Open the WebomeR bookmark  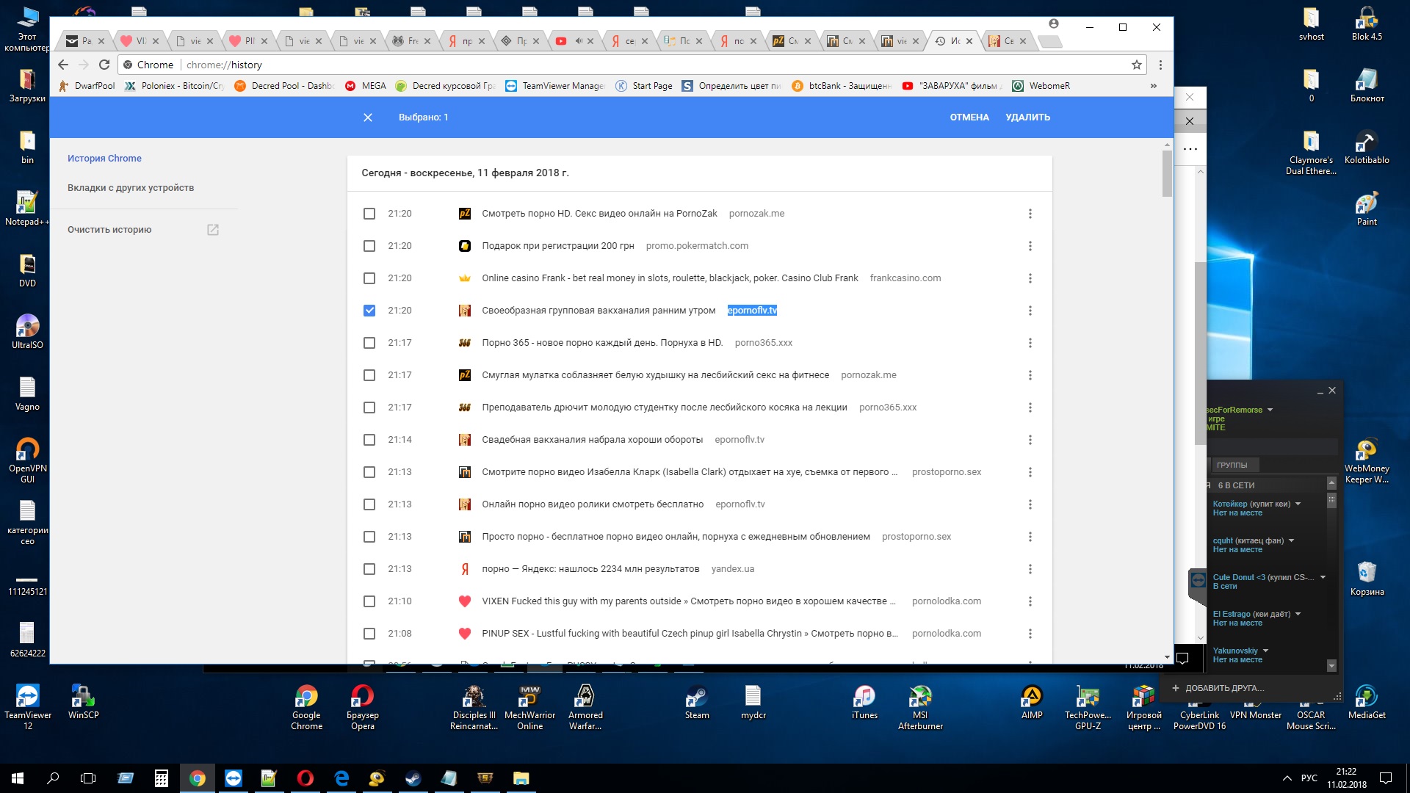click(1041, 86)
